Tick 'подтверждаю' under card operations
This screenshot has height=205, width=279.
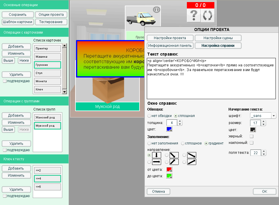5,81
